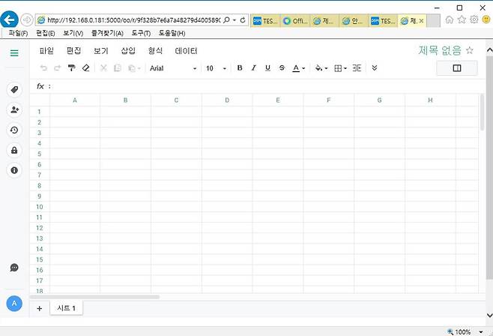
Task: Open the fill color bucket picker
Action: [x=320, y=68]
